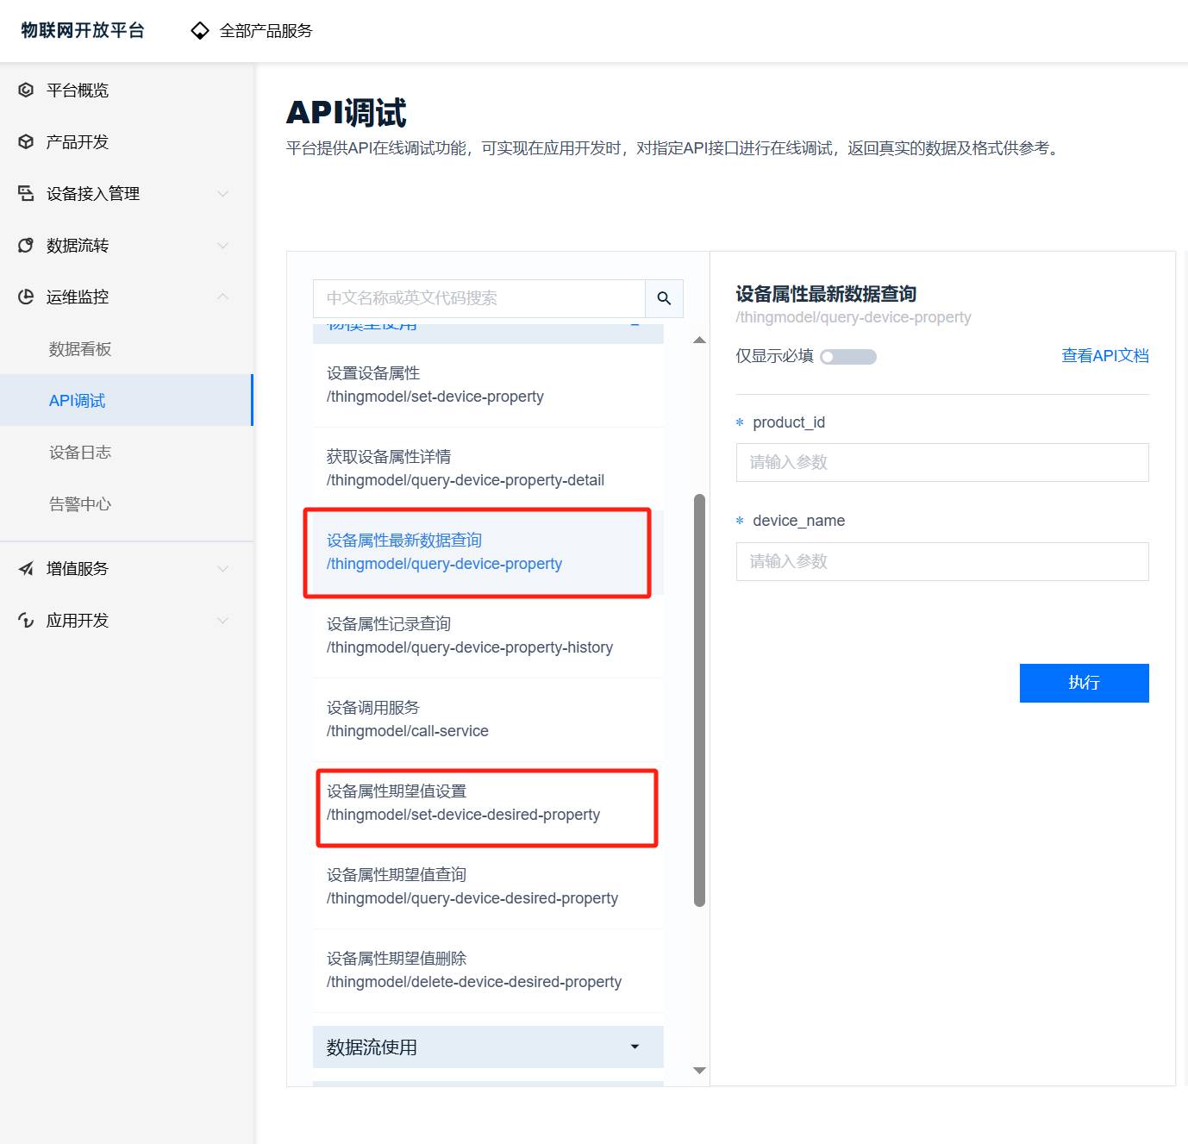Click the 产品开发 cube icon
This screenshot has height=1144, width=1188.
[26, 141]
